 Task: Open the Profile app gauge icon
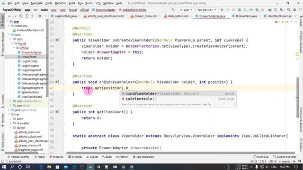[x=251, y=9]
